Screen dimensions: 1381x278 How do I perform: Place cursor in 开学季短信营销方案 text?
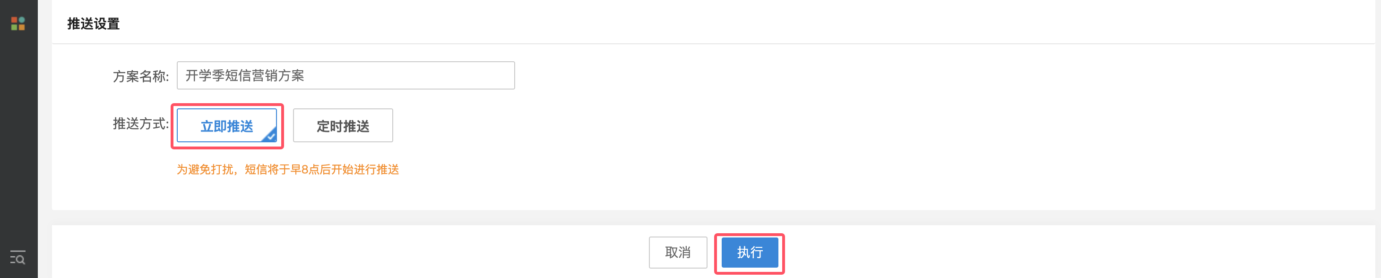click(245, 75)
